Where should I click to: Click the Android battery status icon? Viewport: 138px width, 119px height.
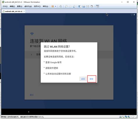tap(134, 15)
